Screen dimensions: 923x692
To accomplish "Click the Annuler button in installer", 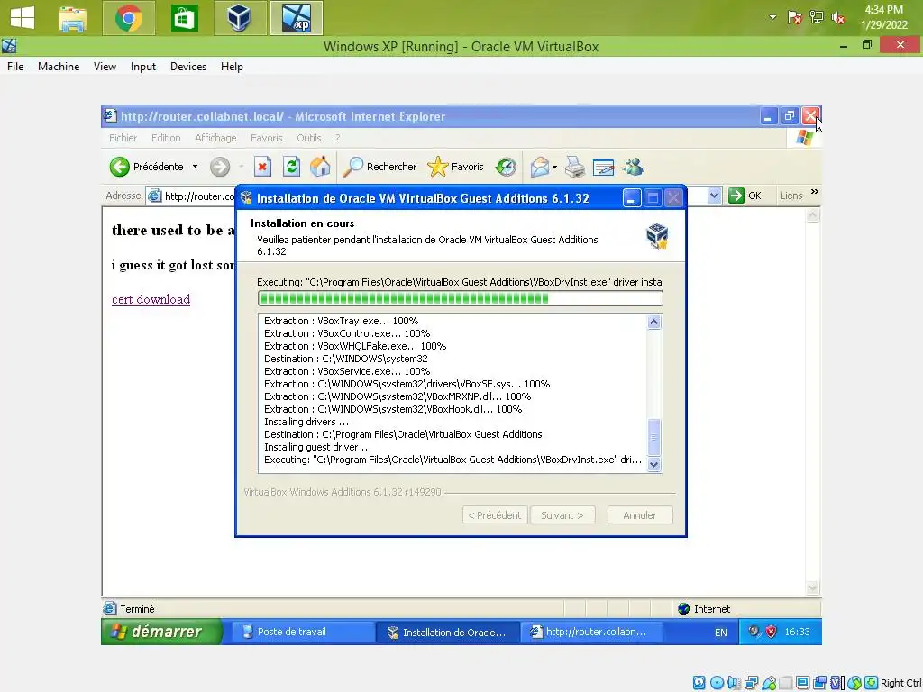I will point(639,514).
